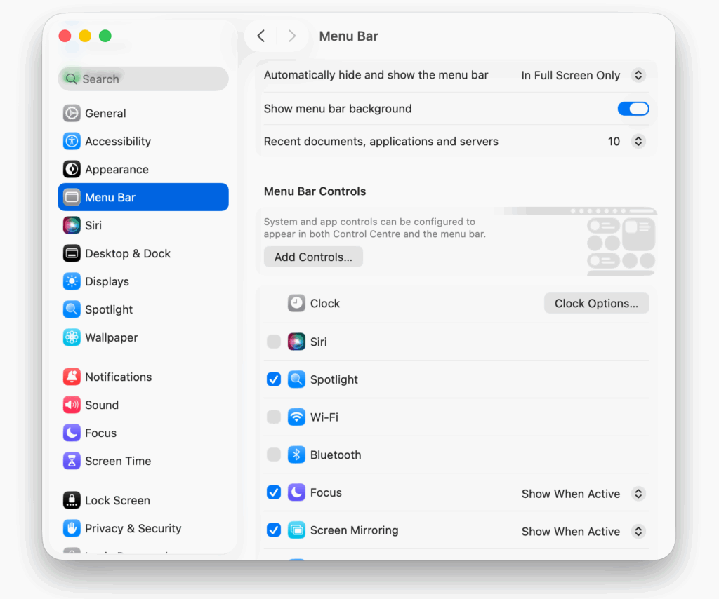Open Desktop & Dock settings
719x599 pixels.
pos(143,253)
